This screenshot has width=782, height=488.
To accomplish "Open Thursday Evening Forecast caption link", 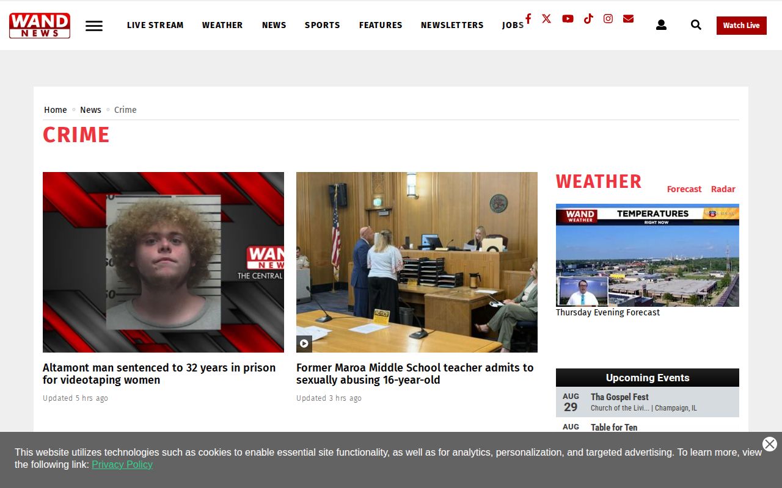I will coord(608,312).
